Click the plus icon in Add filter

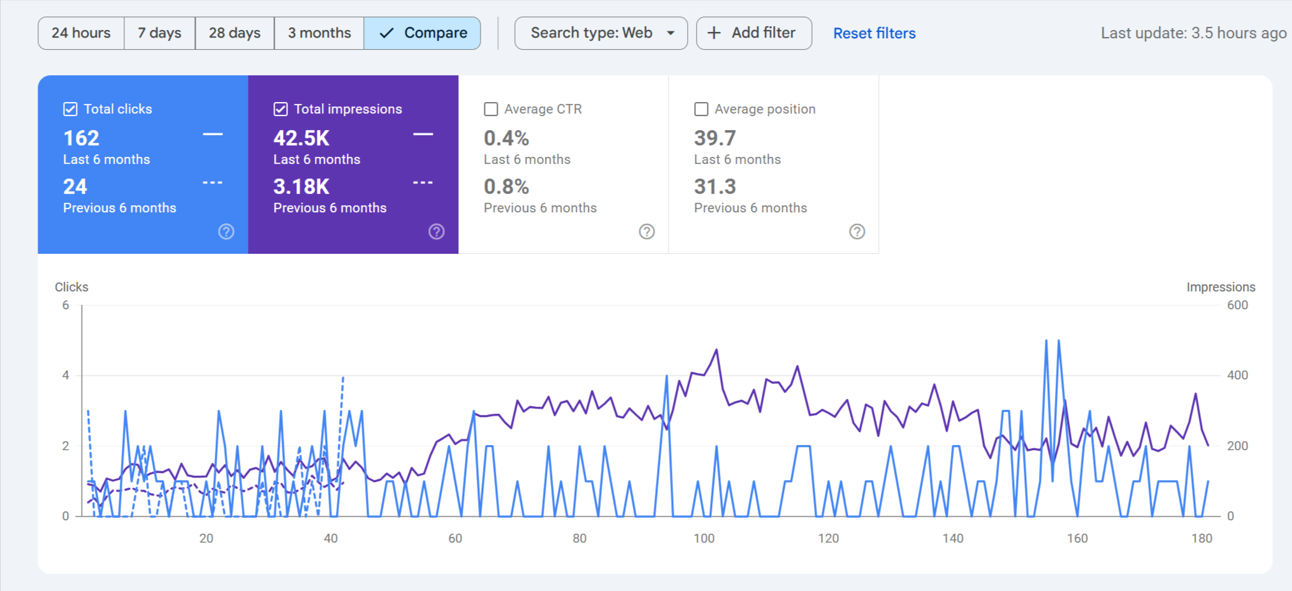click(x=715, y=33)
